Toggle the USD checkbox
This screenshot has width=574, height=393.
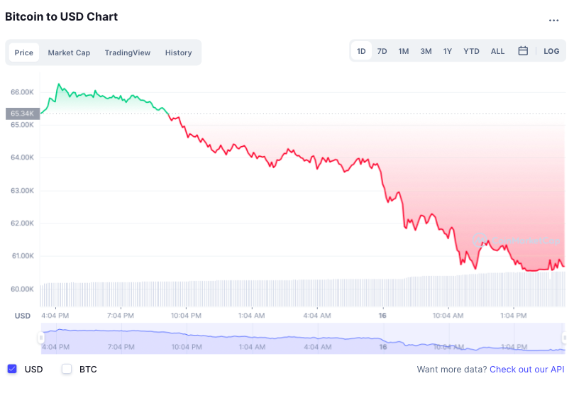pos(12,369)
